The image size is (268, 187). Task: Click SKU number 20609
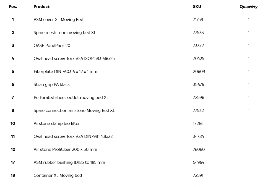pyautogui.click(x=199, y=72)
